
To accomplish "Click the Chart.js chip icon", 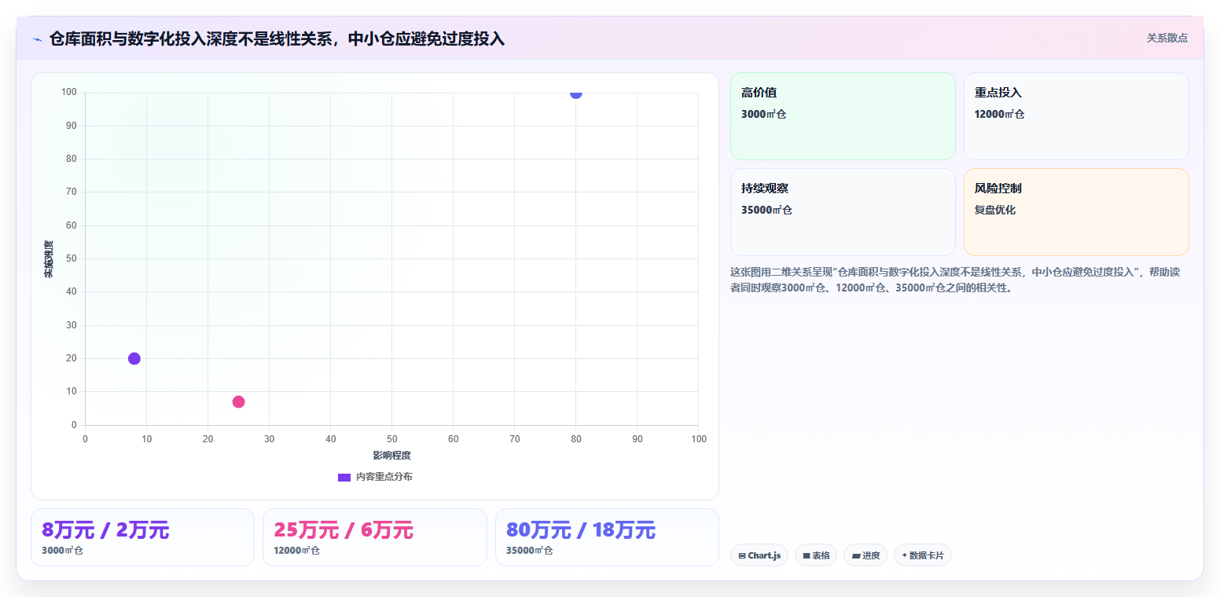I will 742,555.
